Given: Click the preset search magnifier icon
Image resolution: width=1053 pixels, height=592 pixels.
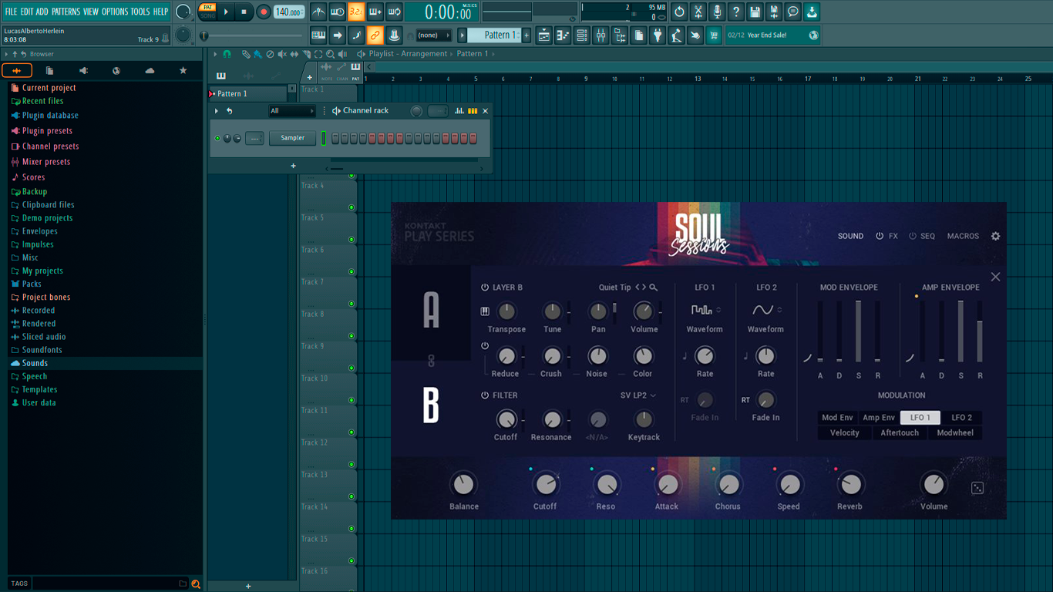Looking at the screenshot, I should 654,288.
